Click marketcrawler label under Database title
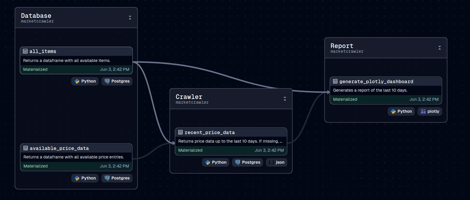470x200 pixels. coord(37,21)
